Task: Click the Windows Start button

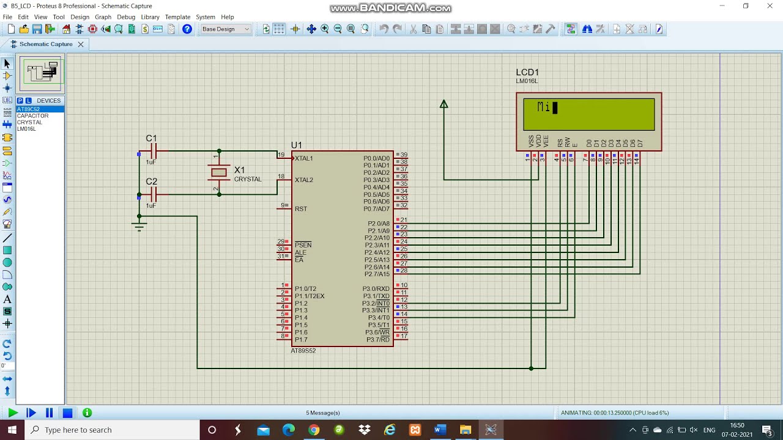Action: click(x=12, y=430)
